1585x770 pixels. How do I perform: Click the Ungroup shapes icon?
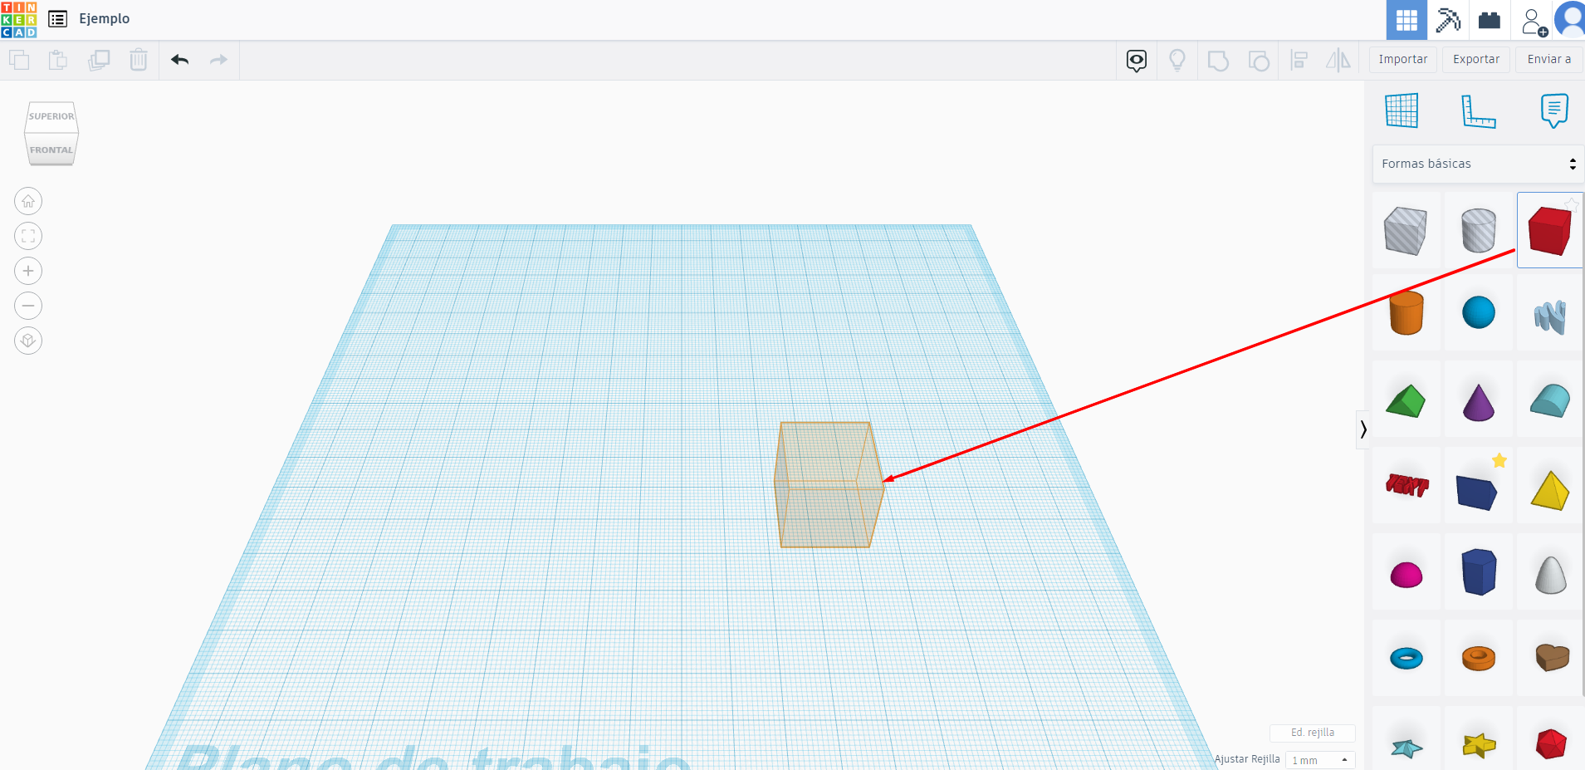coord(1259,61)
